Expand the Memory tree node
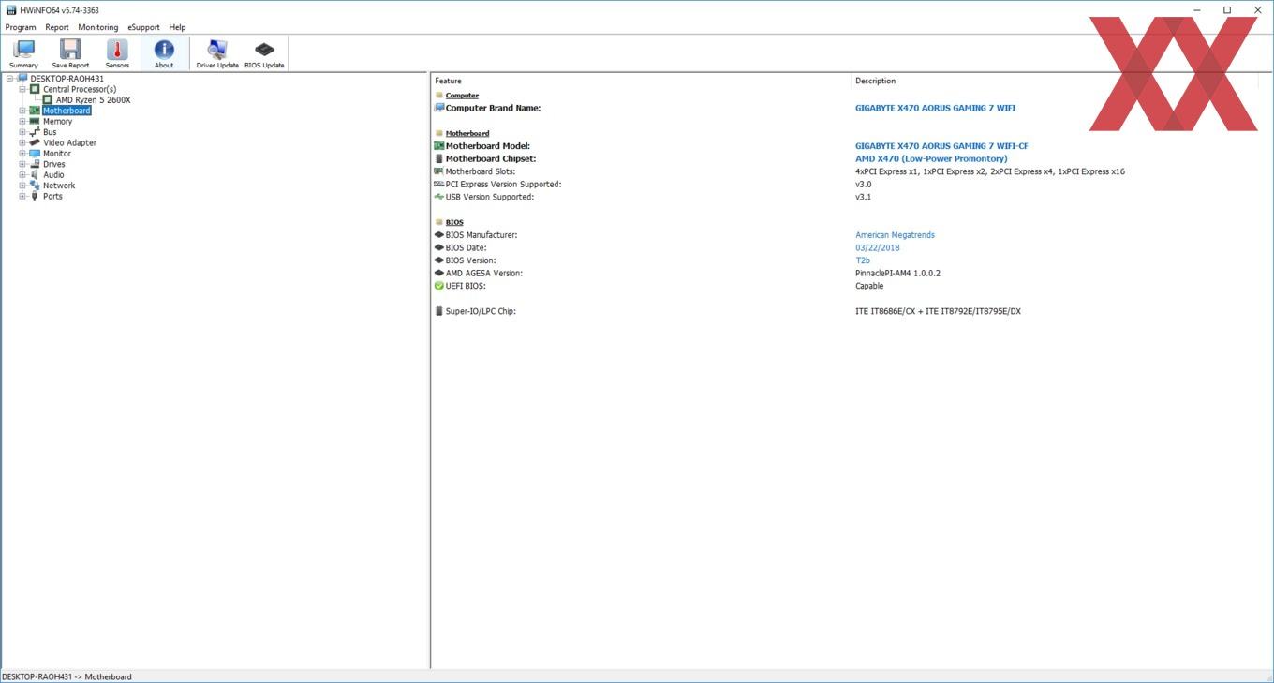Image resolution: width=1274 pixels, height=683 pixels. coord(22,121)
